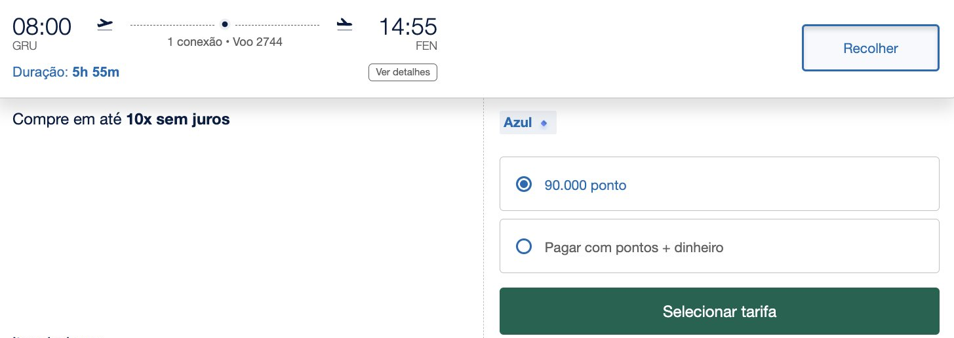Click the 10x sem juros installment text
Screen dimensions: 954x338
tap(178, 120)
